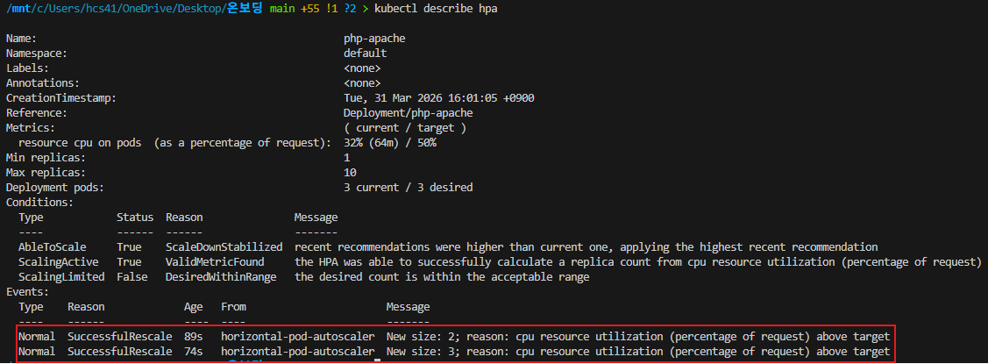
Task: Click the 32% (64m) / 50% metrics value
Action: click(x=389, y=143)
